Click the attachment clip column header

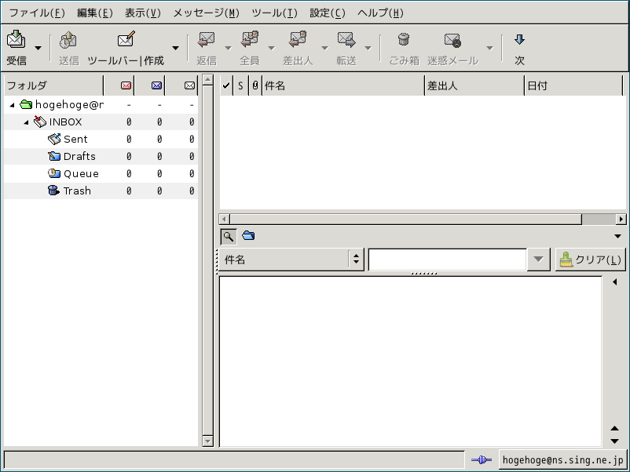pos(255,85)
